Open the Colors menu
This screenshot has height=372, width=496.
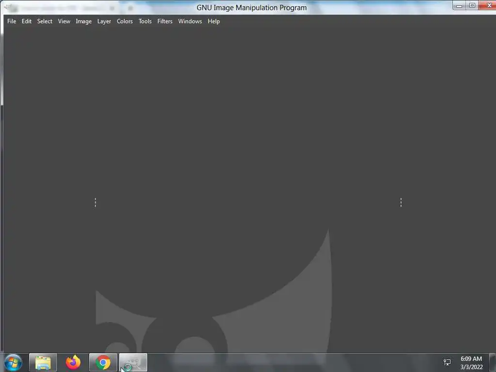(124, 21)
